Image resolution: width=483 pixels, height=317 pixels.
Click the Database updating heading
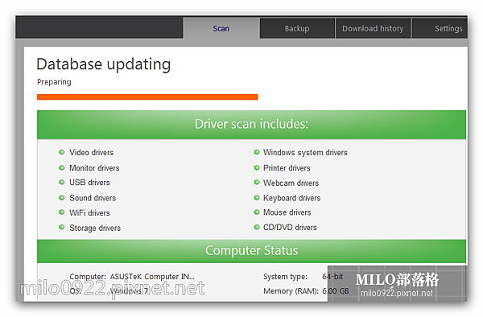[104, 64]
